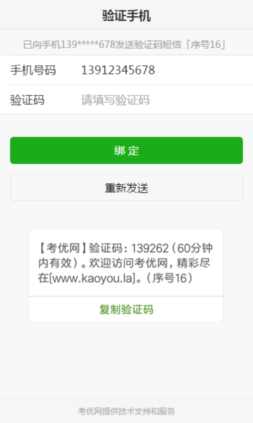The width and height of the screenshot is (253, 423).
Task: Tap the green 绑定 button
Action: coord(126,150)
